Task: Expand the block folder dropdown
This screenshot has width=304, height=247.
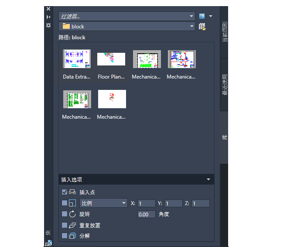Action: click(x=192, y=26)
